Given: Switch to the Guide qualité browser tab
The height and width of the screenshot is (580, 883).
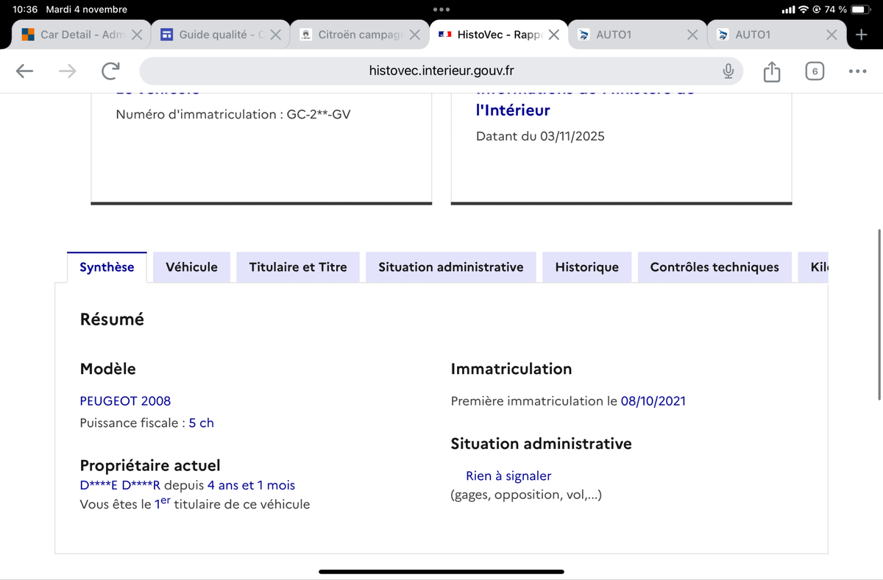Looking at the screenshot, I should (213, 35).
